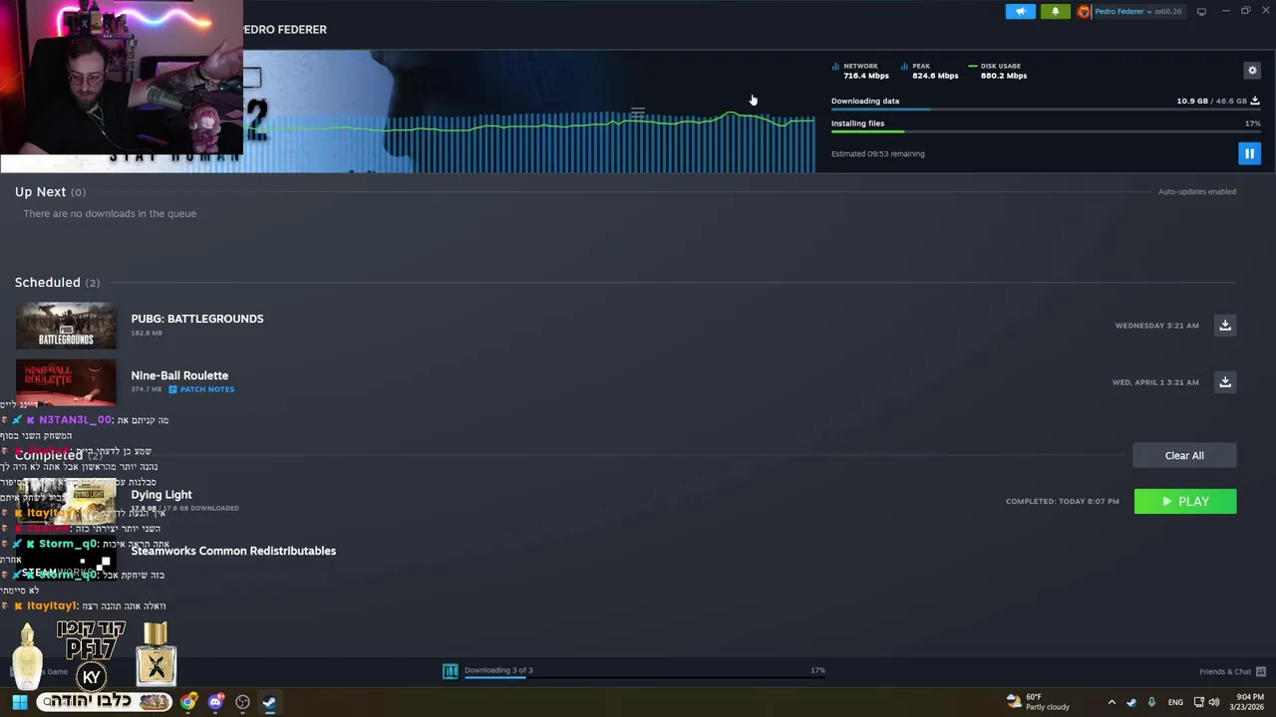Play Dying Light
Screen dimensions: 1276x717
point(1185,501)
